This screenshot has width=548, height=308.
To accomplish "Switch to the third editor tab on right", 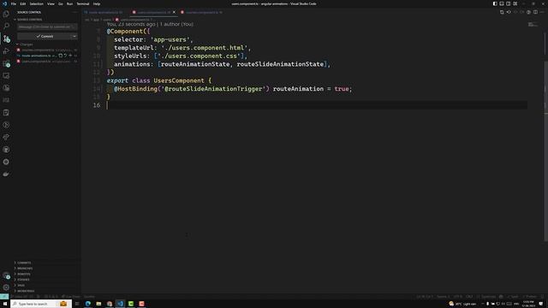I will click(202, 12).
